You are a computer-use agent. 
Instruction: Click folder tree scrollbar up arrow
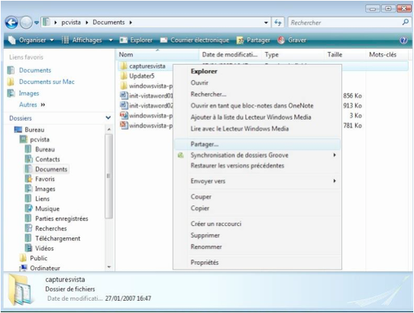[108, 129]
